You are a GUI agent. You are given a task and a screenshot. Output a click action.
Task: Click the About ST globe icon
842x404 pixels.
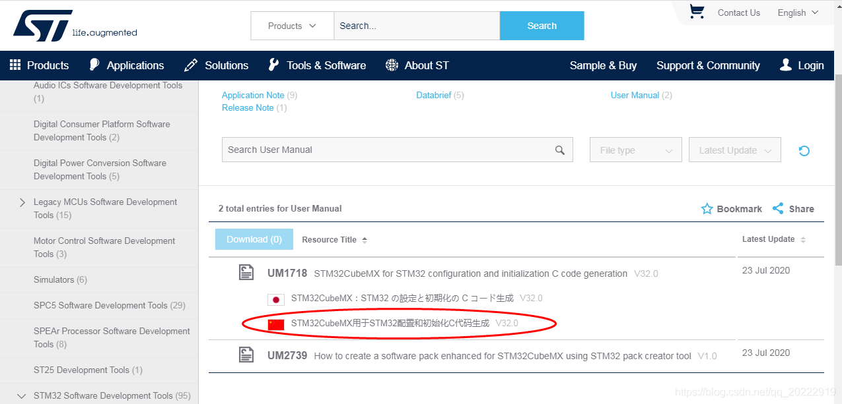coord(392,65)
